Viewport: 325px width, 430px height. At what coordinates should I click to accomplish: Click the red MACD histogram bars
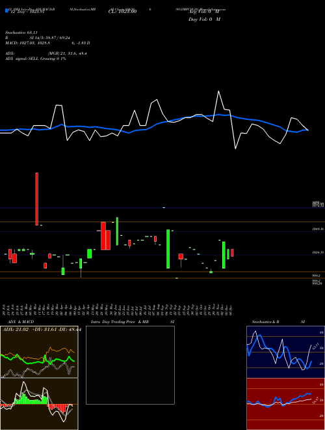click(x=58, y=408)
